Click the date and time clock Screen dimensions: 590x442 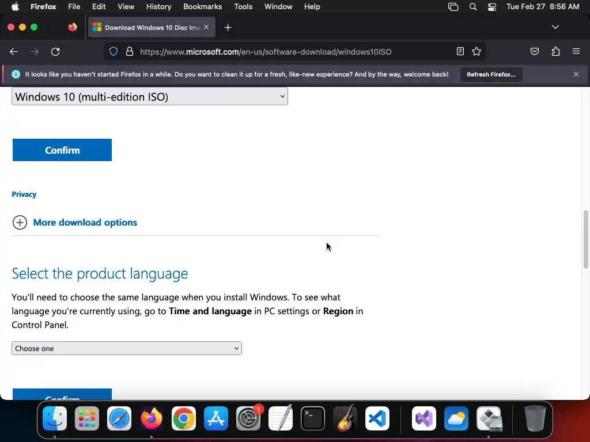543,7
